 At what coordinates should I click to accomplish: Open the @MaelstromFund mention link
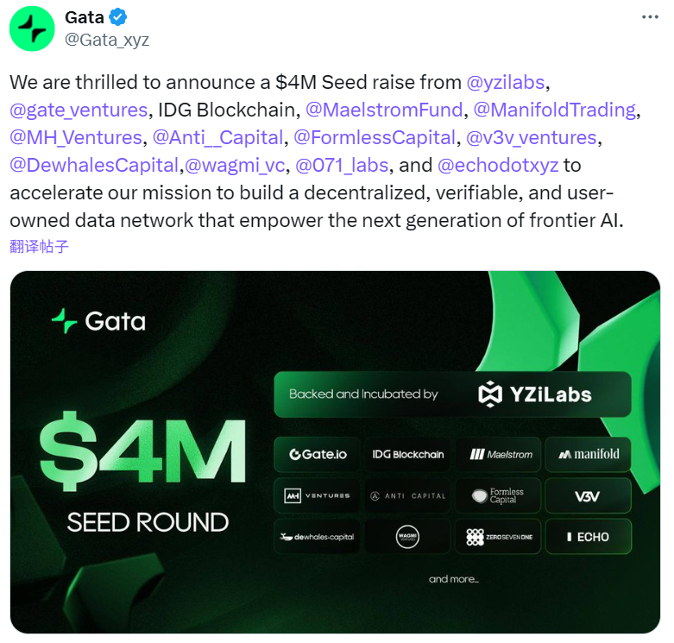(384, 110)
